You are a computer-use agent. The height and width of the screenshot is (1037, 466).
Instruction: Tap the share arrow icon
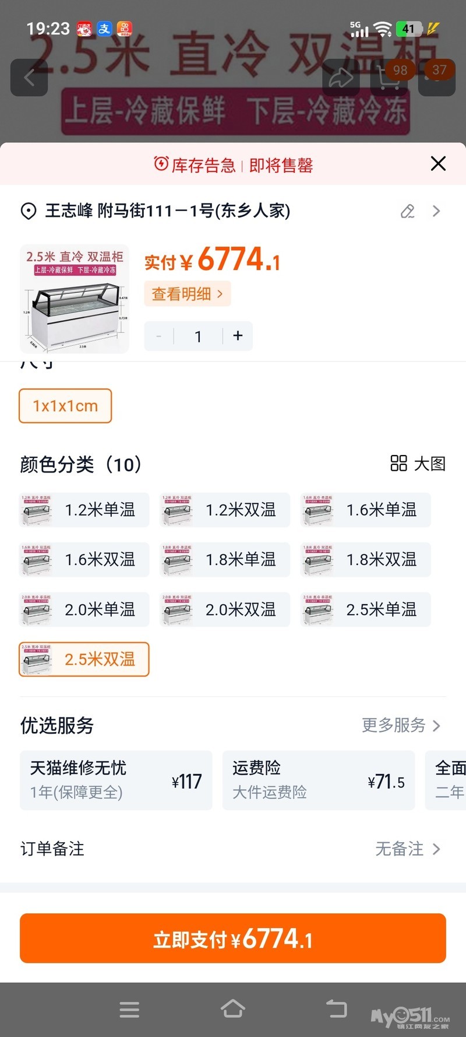(x=341, y=78)
